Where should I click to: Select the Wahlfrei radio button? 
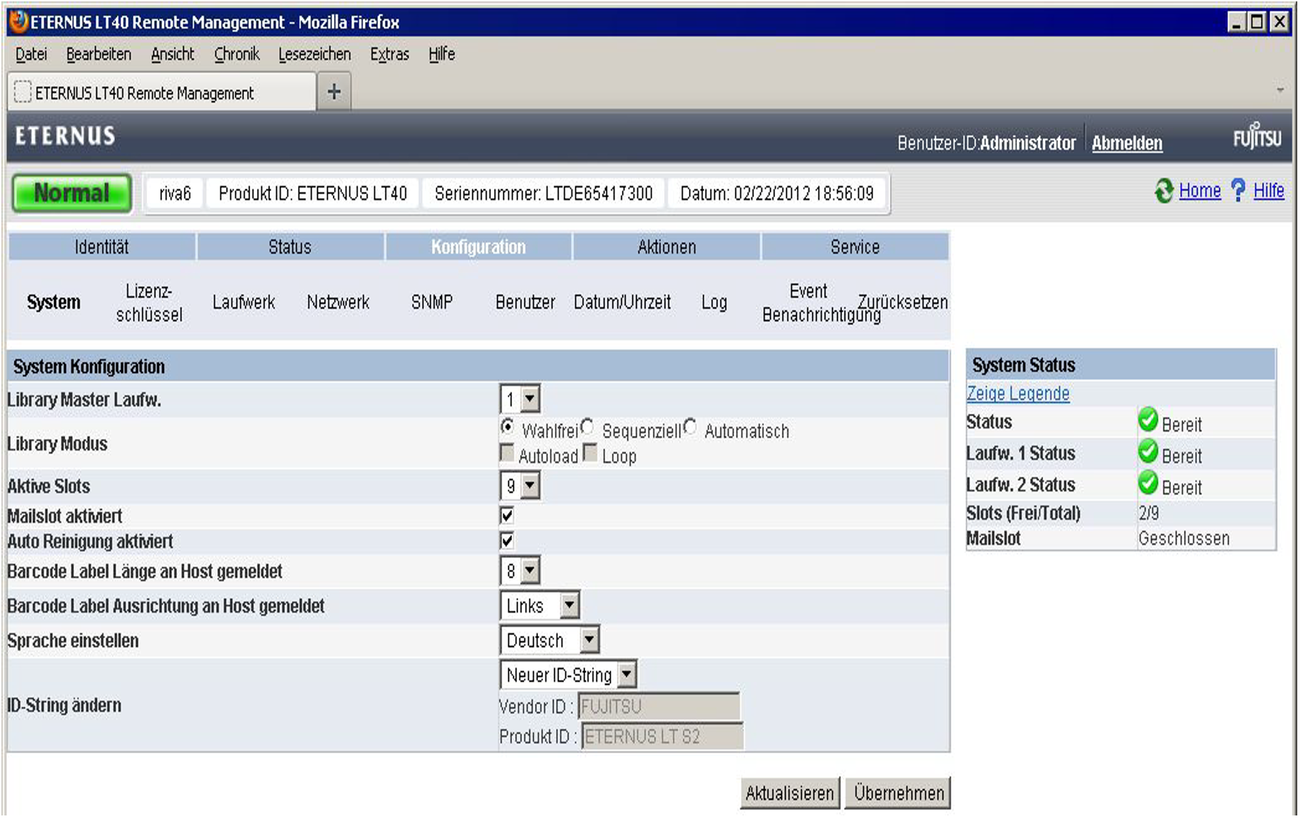[x=507, y=427]
